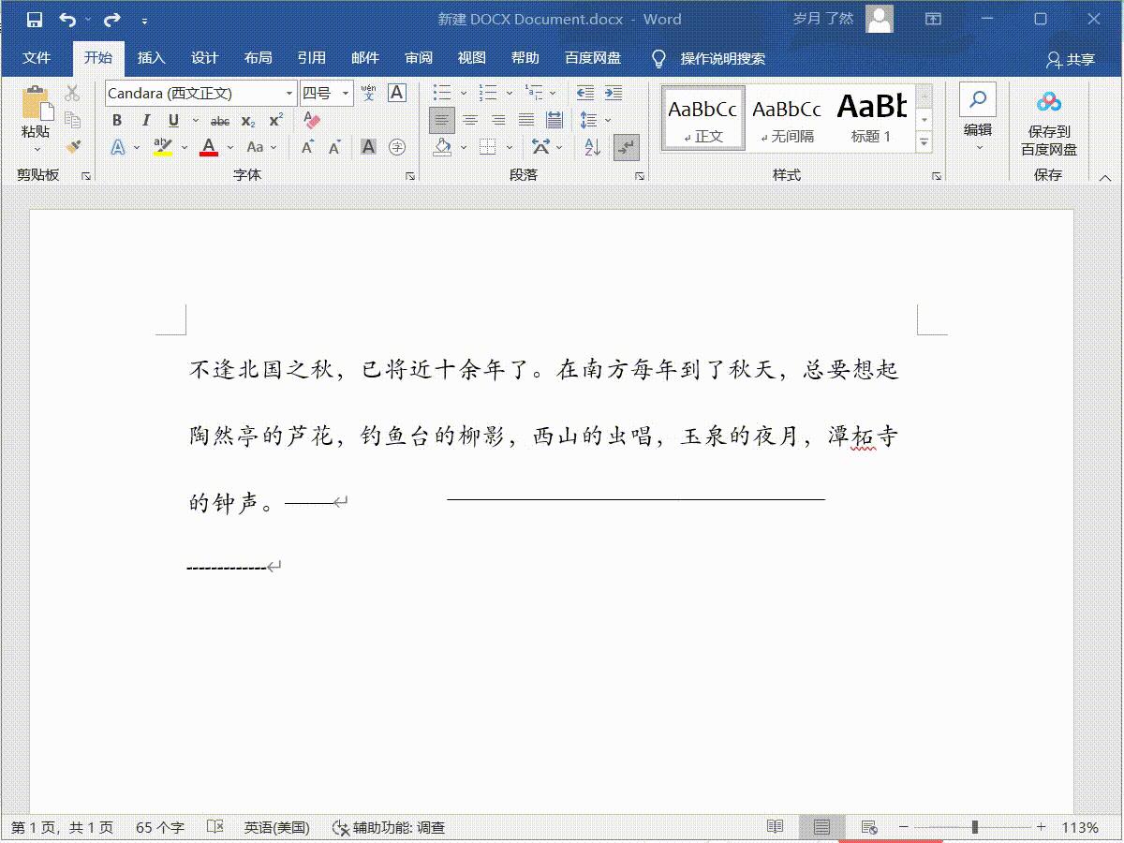Screen dimensions: 1124x843
Task: Open the phonetic guide (拼音指南) icon
Action: coord(368,93)
